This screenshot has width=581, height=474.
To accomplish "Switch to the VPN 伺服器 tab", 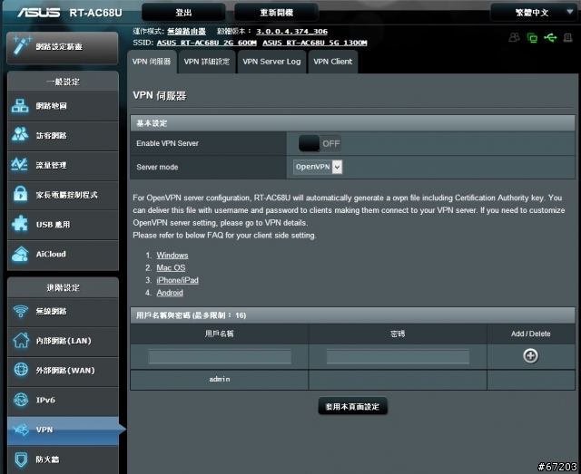I will coord(152,62).
